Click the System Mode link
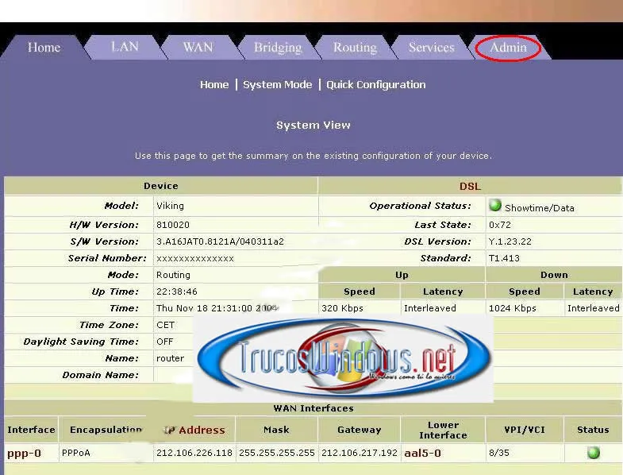The width and height of the screenshot is (623, 475). point(277,84)
